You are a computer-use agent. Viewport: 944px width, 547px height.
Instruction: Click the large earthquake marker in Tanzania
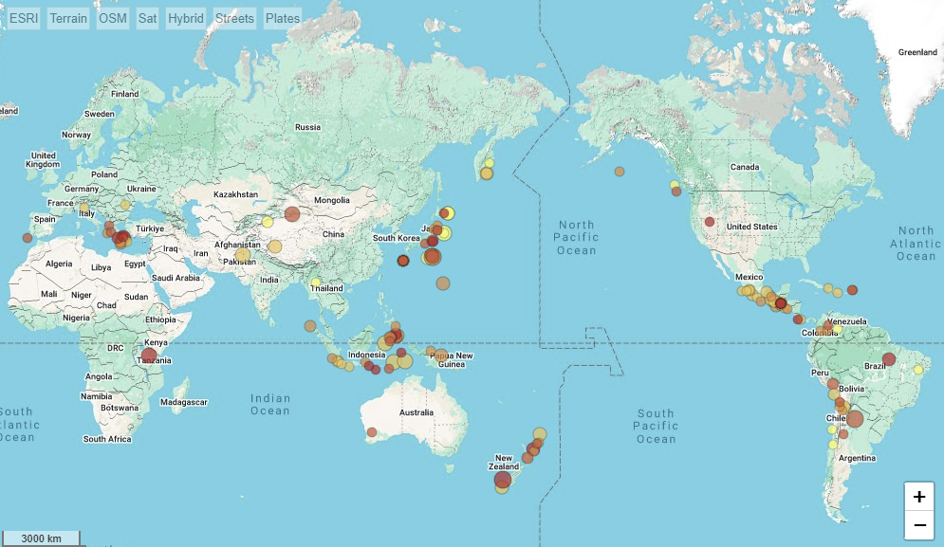click(149, 356)
